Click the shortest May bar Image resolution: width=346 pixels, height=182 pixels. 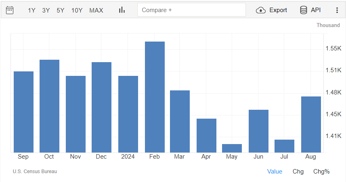click(x=232, y=148)
